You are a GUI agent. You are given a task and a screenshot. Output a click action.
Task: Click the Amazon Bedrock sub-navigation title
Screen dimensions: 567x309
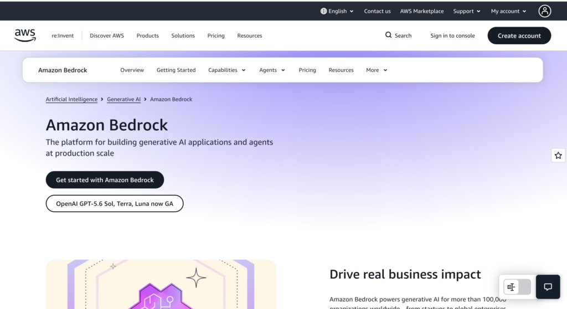[63, 70]
